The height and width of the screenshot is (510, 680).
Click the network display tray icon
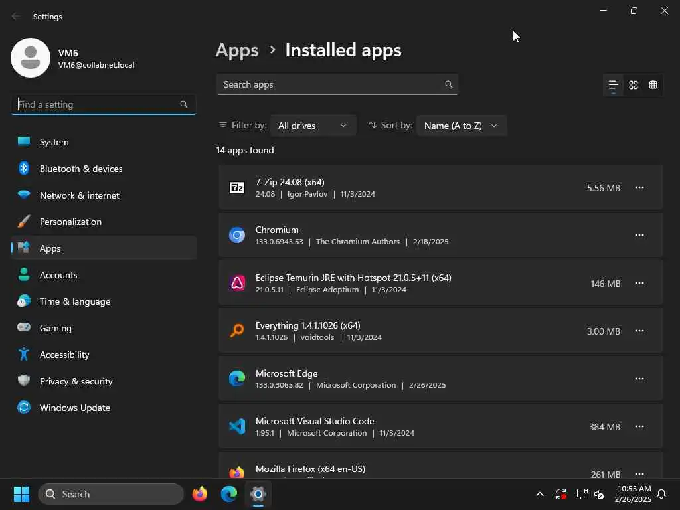581,494
